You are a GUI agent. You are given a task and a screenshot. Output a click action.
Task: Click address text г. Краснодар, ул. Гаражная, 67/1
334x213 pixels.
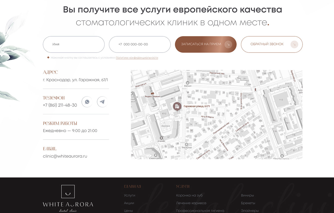point(75,80)
